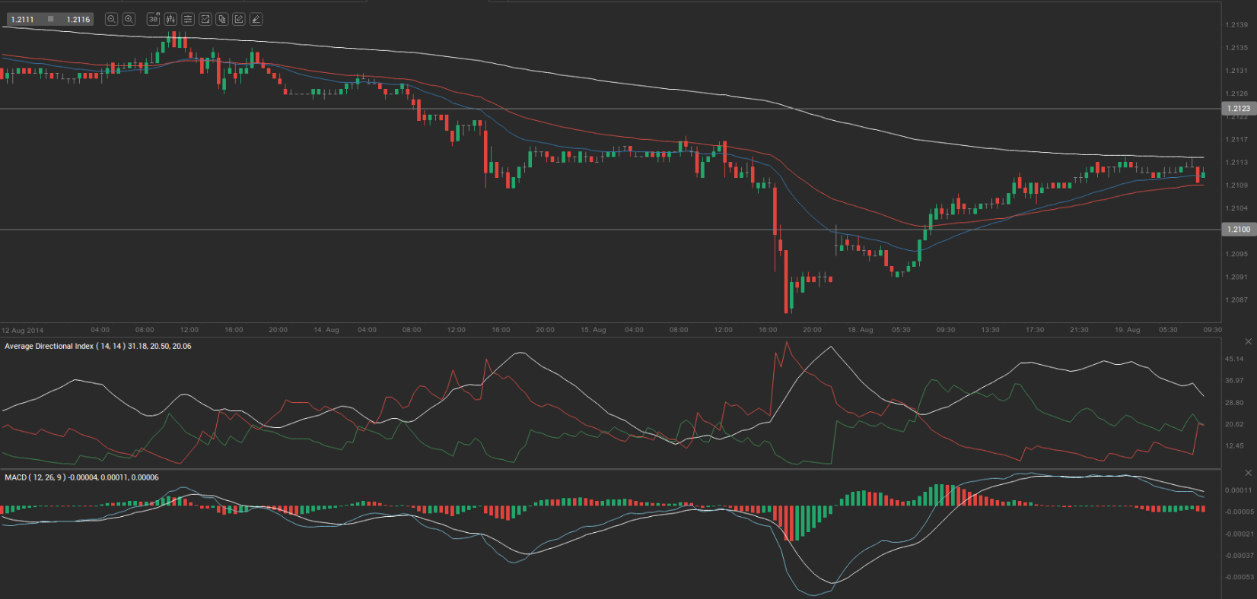Click the MACD (12, 26, 9) label
Image resolution: width=1257 pixels, height=599 pixels.
(81, 478)
